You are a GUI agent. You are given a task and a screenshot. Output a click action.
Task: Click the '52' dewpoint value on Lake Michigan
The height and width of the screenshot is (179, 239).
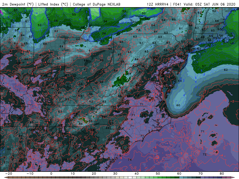[x=39, y=25]
